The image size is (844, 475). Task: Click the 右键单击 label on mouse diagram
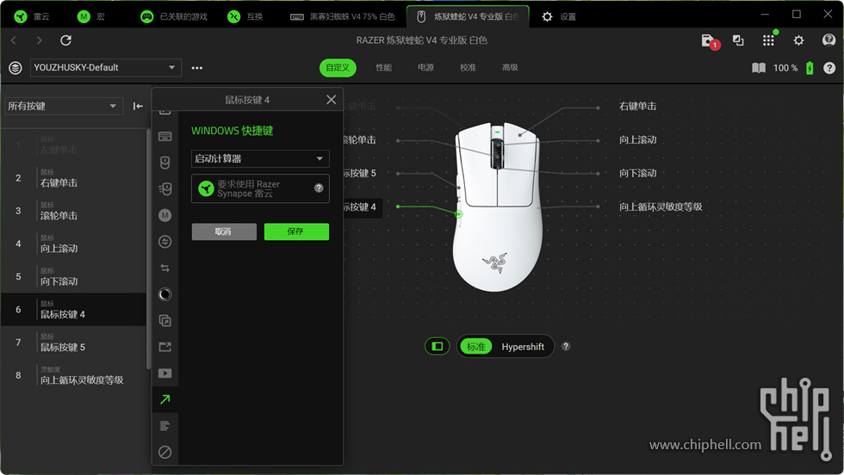[637, 107]
